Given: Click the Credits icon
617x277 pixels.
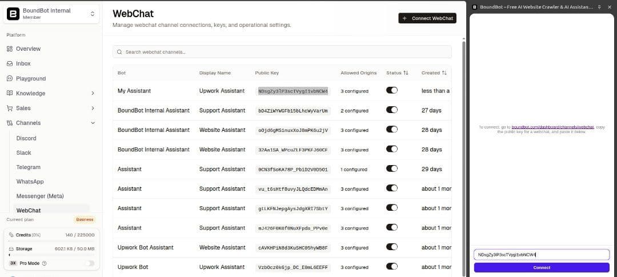Looking at the screenshot, I should [11, 235].
